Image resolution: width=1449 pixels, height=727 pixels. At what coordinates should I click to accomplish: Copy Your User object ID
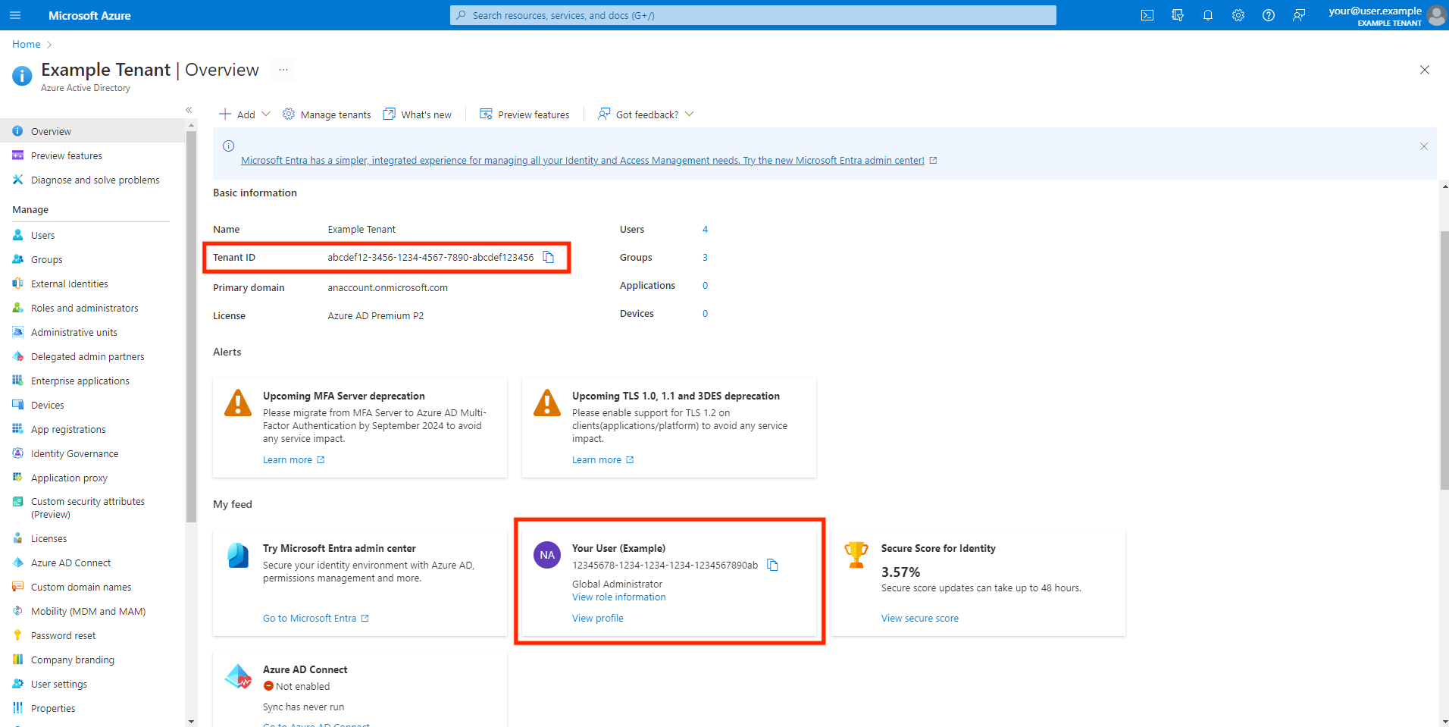coord(773,565)
